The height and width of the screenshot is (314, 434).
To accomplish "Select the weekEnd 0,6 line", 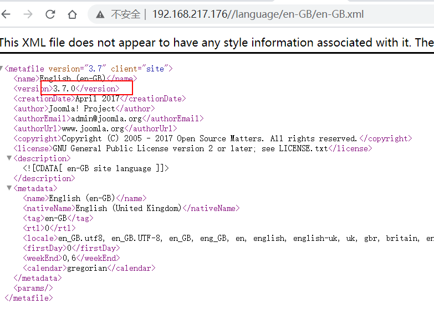I will (72, 258).
